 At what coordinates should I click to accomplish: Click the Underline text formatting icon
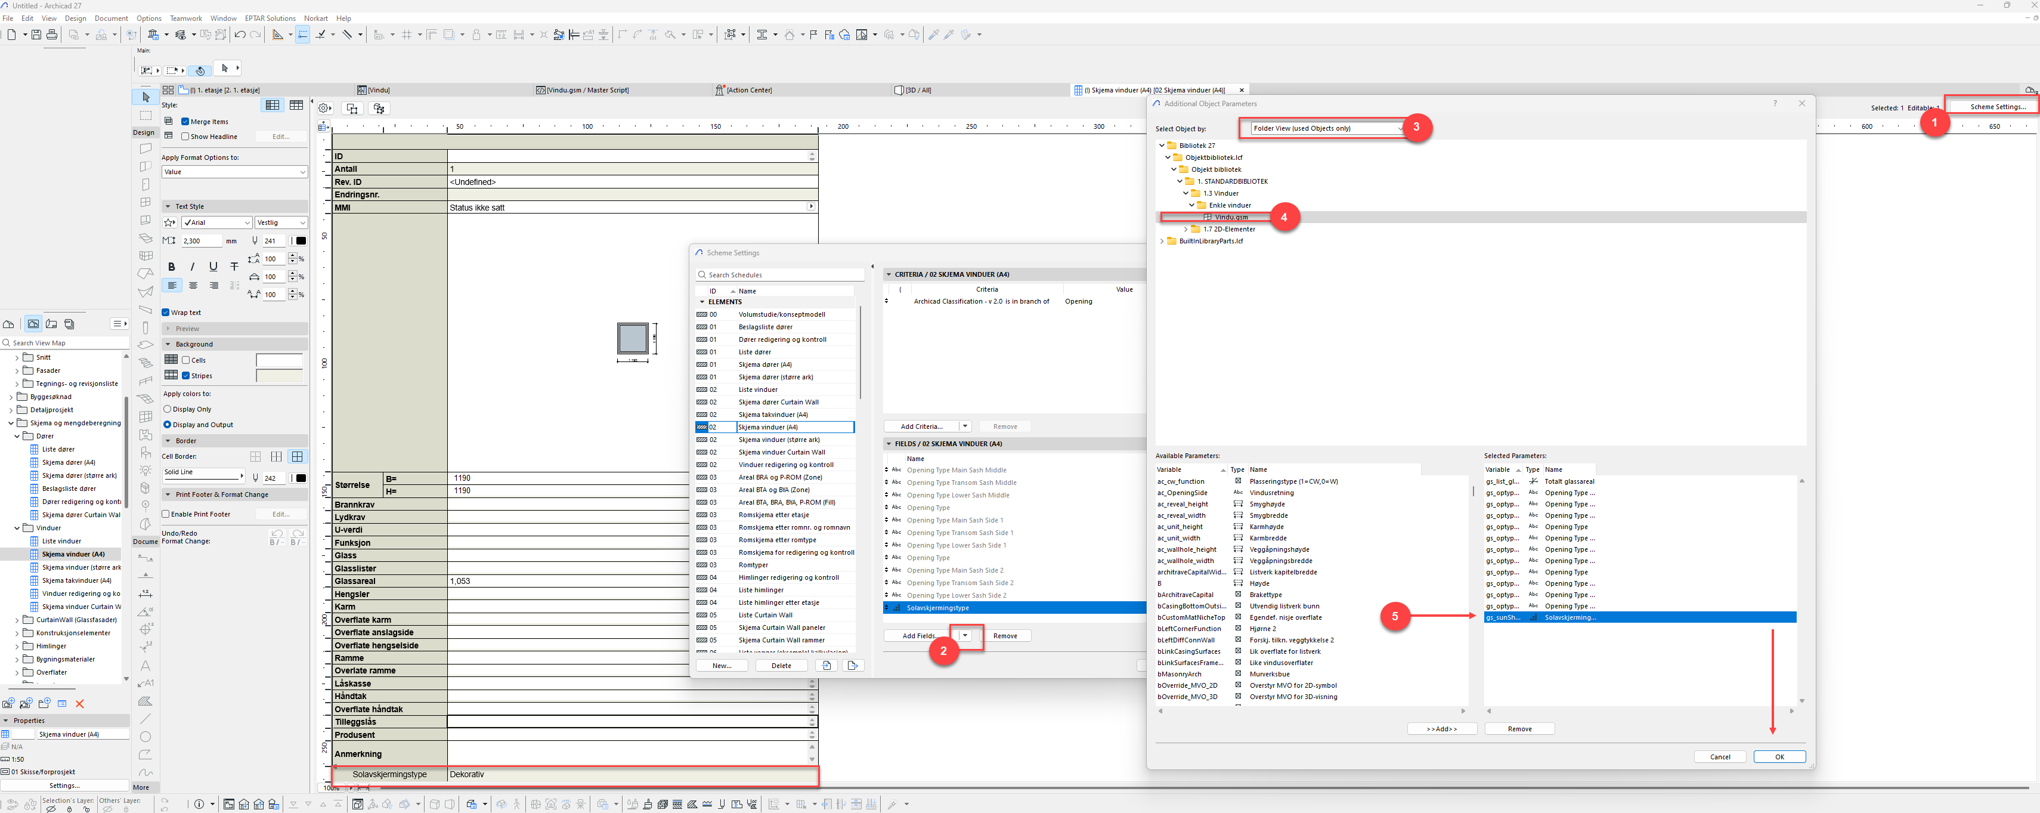coord(213,267)
